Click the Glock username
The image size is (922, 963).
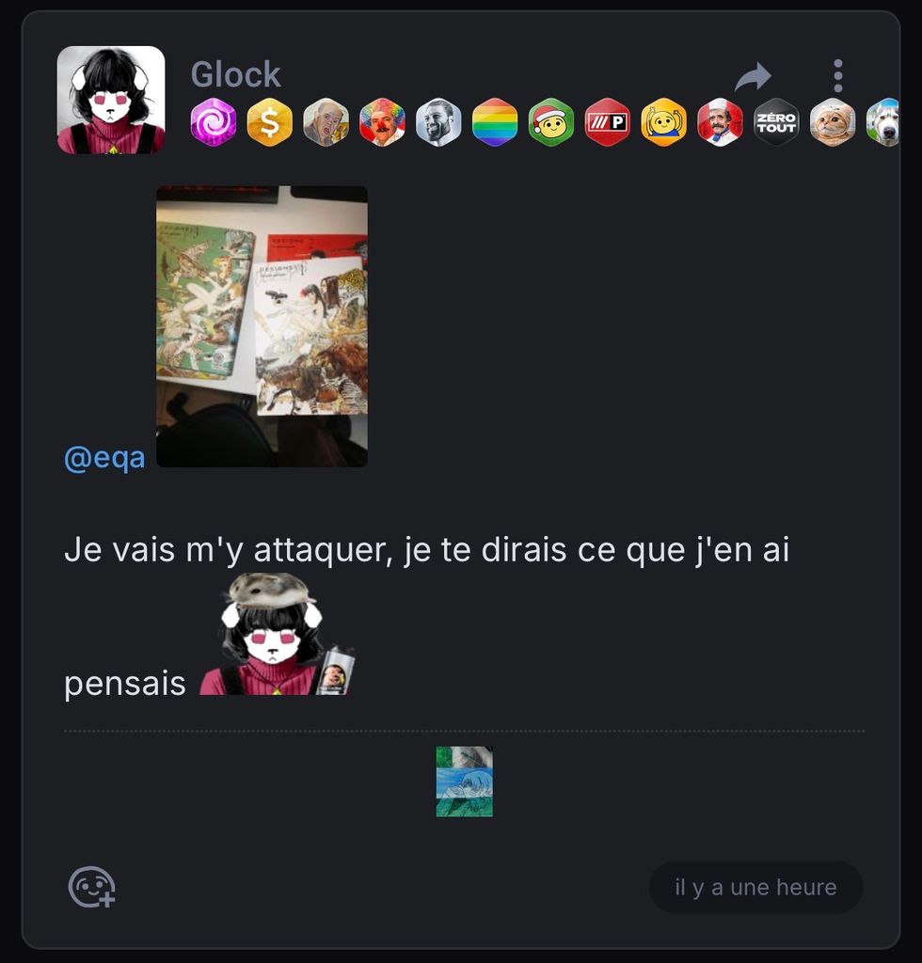pyautogui.click(x=235, y=74)
